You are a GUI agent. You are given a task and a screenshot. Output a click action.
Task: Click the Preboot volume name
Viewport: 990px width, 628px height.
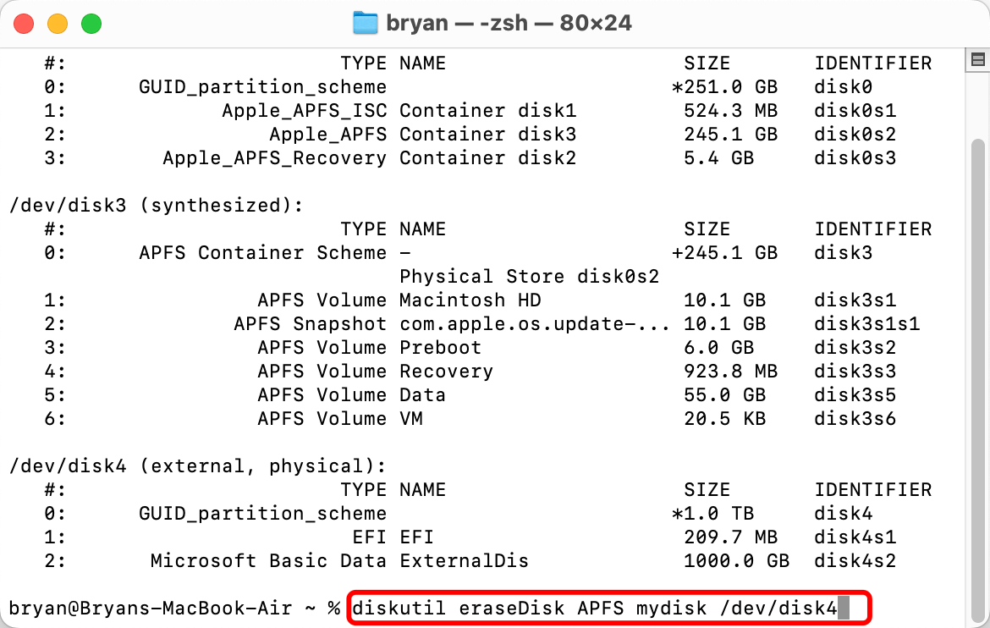tap(440, 347)
